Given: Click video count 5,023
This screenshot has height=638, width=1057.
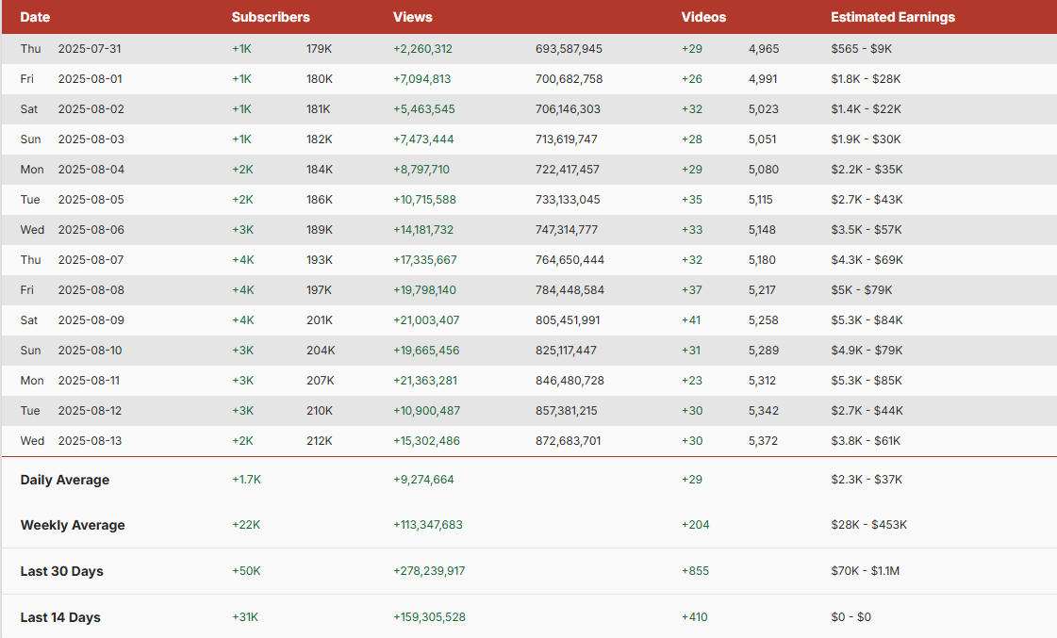Looking at the screenshot, I should click(x=763, y=109).
